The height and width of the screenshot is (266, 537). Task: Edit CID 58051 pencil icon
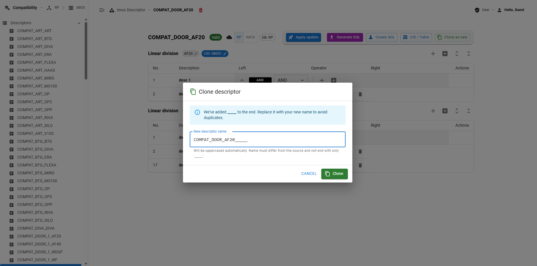pos(225,54)
